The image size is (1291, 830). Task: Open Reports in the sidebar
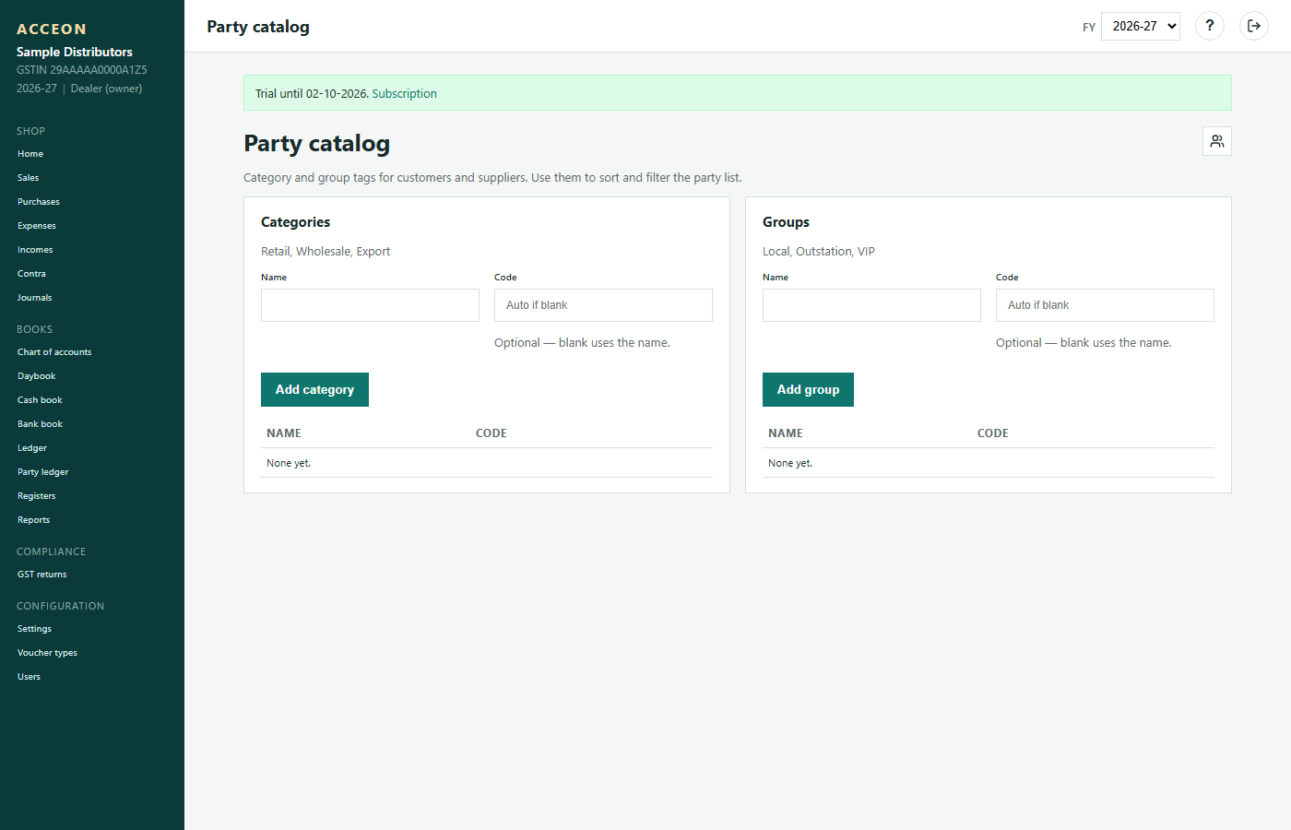coord(34,520)
